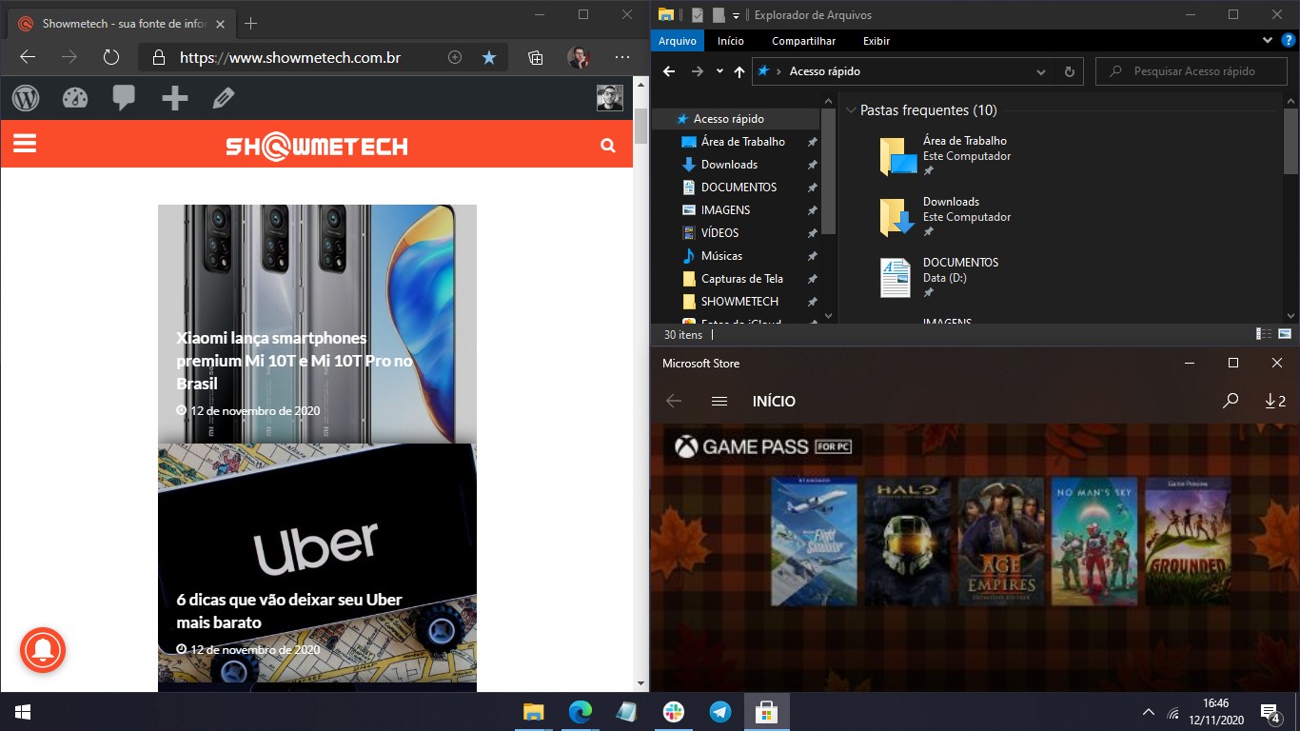Open the address bar history dropdown

click(1041, 71)
